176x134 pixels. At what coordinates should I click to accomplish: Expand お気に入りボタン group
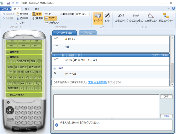(8, 95)
